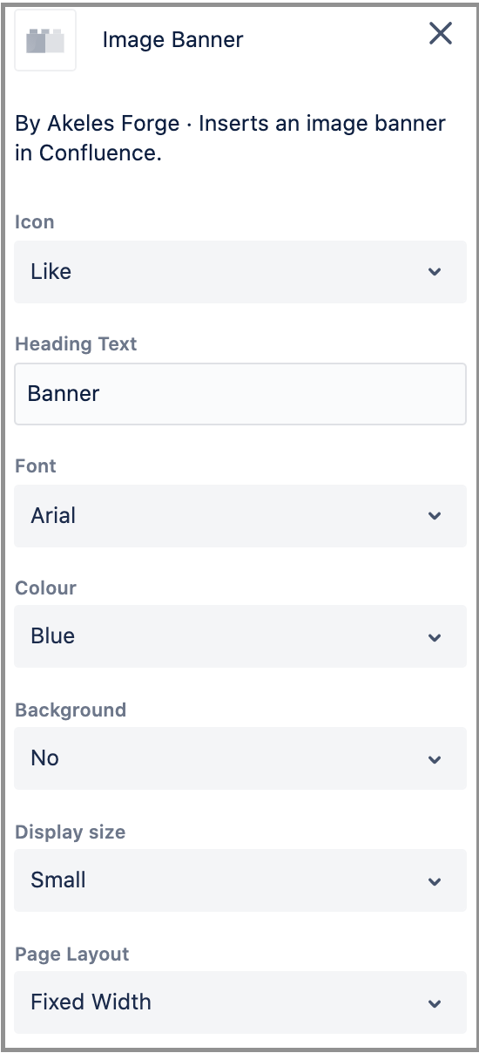Click the chevron arrow in the Display size field
Viewport: 479px width, 1053px height.
point(435,881)
